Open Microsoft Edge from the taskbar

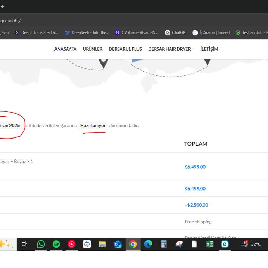pyautogui.click(x=148, y=244)
